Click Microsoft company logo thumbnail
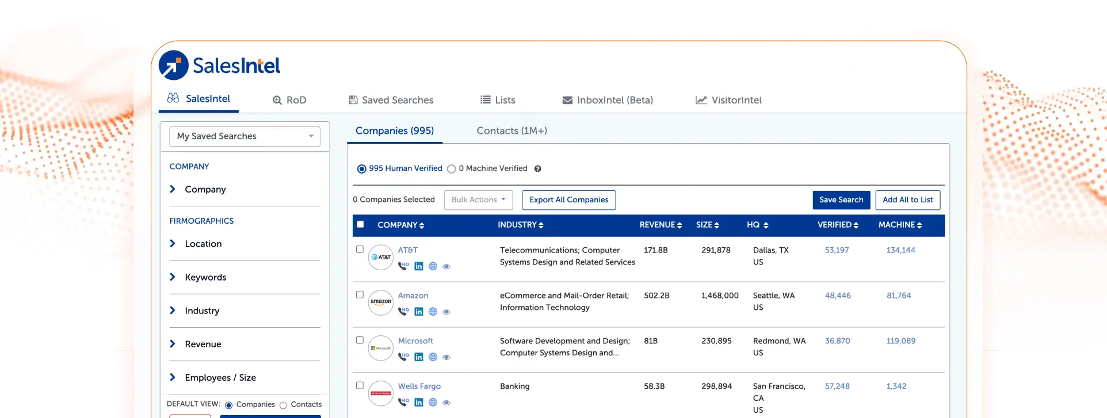Screen dimensions: 1107x418 coord(381,348)
